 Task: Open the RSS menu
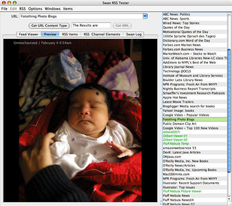(x=22, y=9)
